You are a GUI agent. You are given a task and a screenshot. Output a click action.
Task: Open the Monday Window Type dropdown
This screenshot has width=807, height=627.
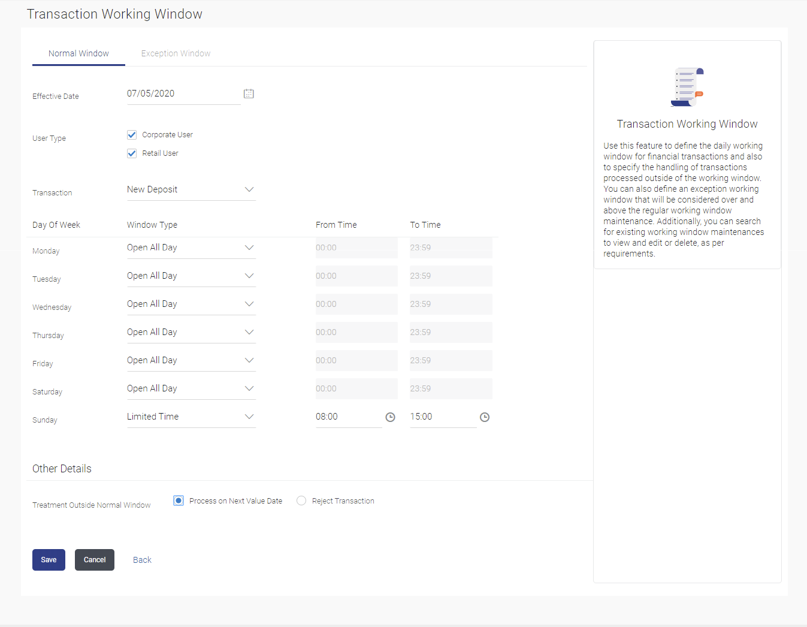pos(191,248)
